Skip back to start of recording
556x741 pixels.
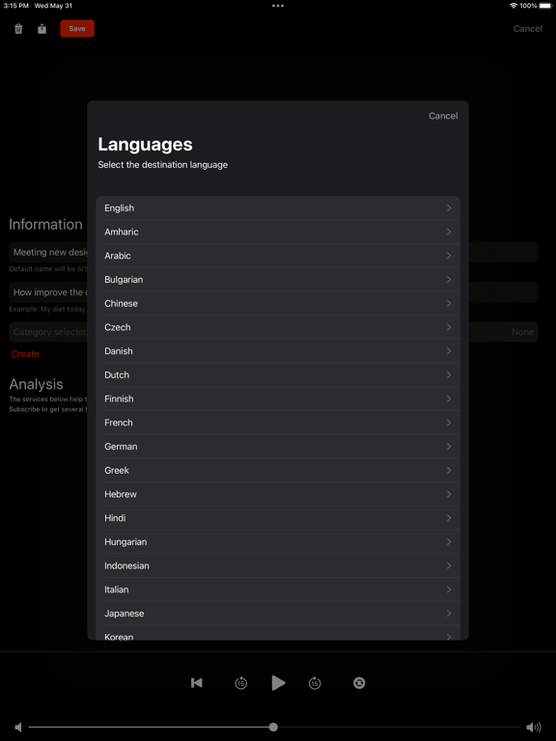[197, 683]
